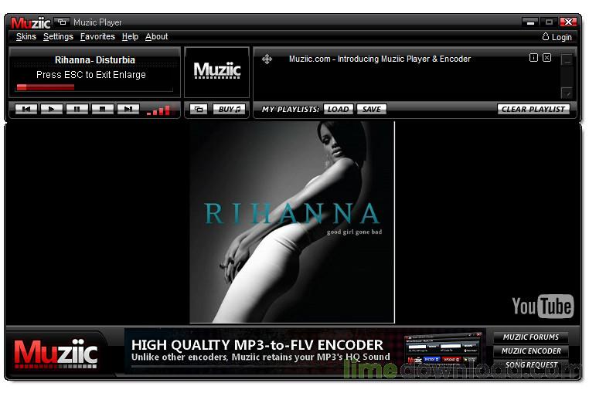
Task: Adjust volume using red level bars
Action: pos(158,110)
